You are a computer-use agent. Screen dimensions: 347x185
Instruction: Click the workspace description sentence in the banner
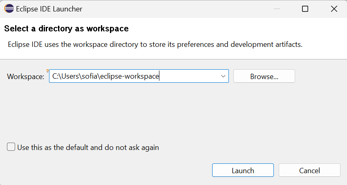click(155, 44)
